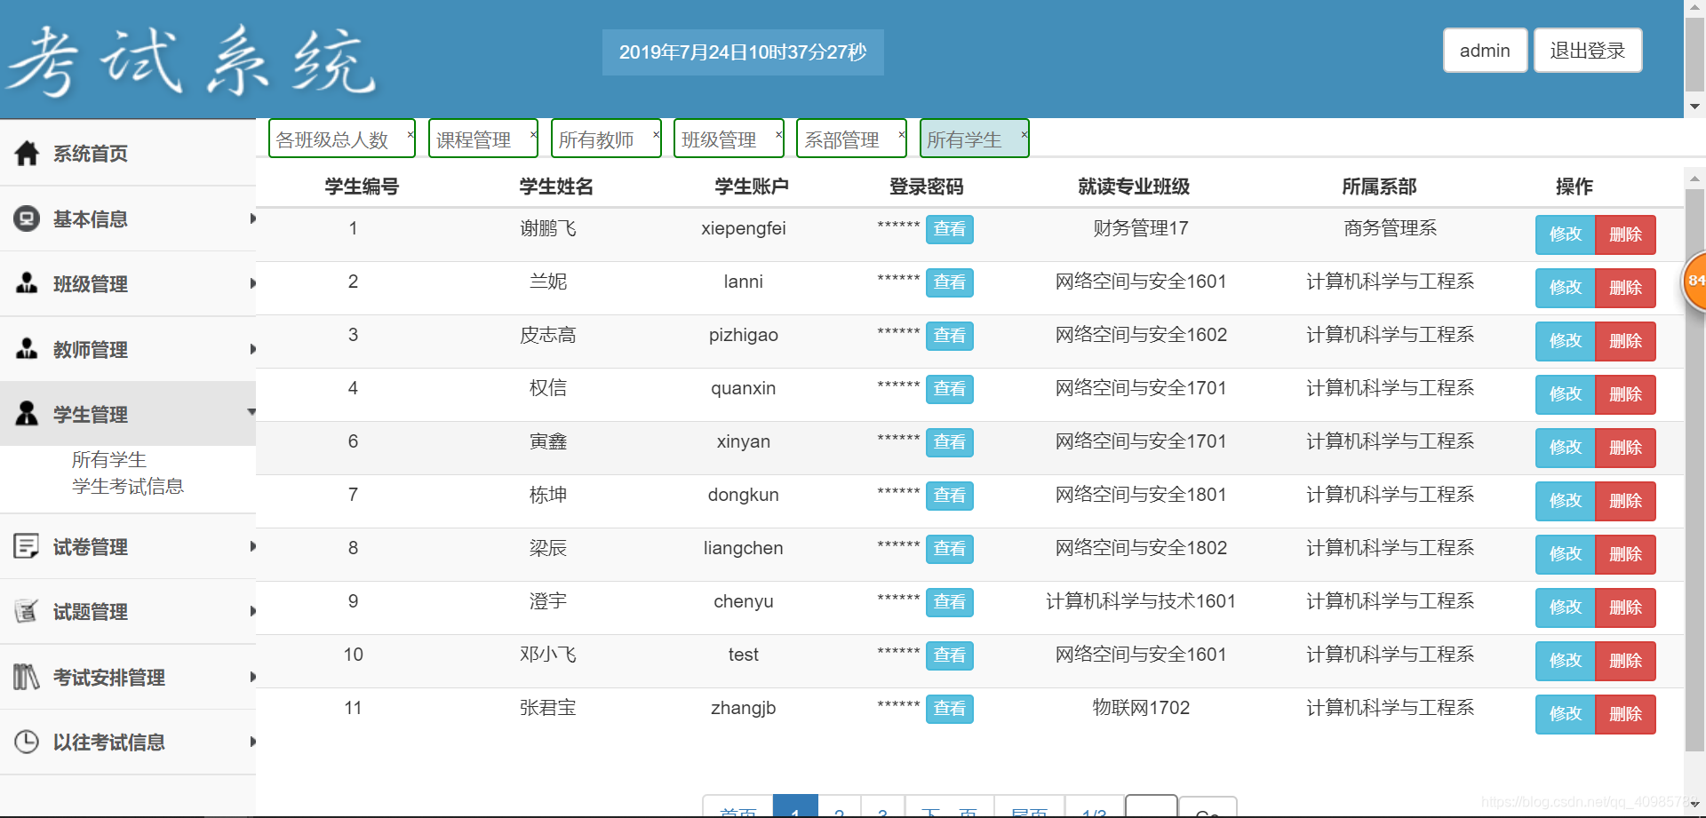Close the 系部管理 tab
Image resolution: width=1706 pixels, height=818 pixels.
point(901,134)
